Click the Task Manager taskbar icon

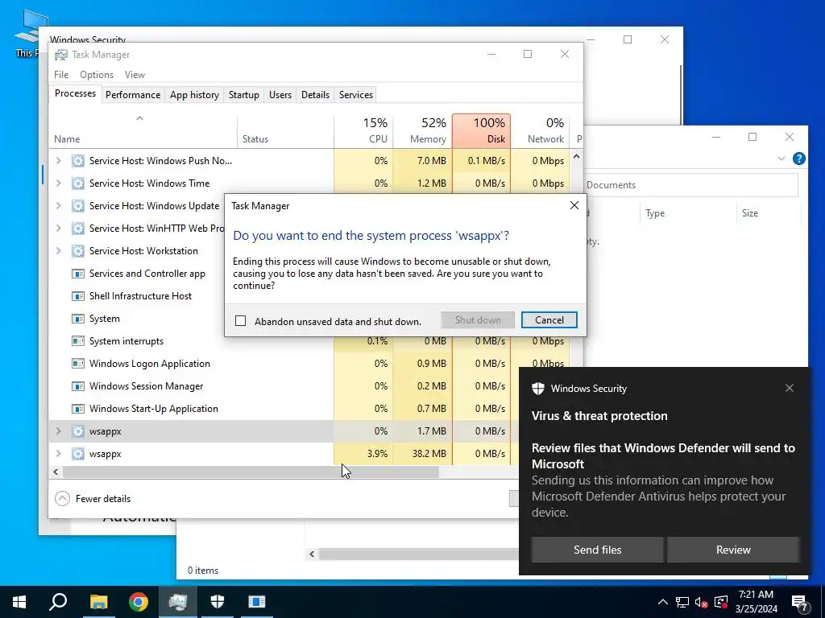178,602
